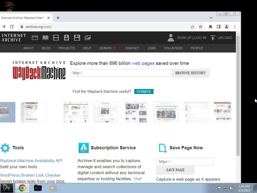This screenshot has height=193, width=257.
Task: Expand the tab search chevron
Action: (211, 18)
